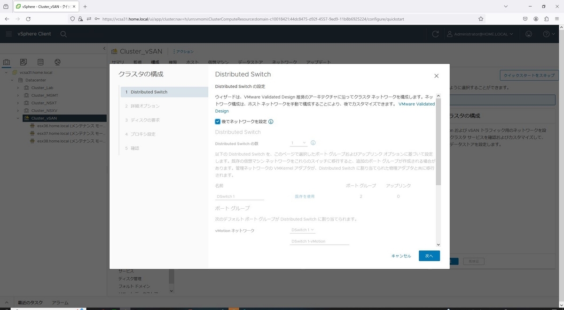Click the vSphere refresh icon
Screen dimensions: 564x310
pyautogui.click(x=436, y=34)
